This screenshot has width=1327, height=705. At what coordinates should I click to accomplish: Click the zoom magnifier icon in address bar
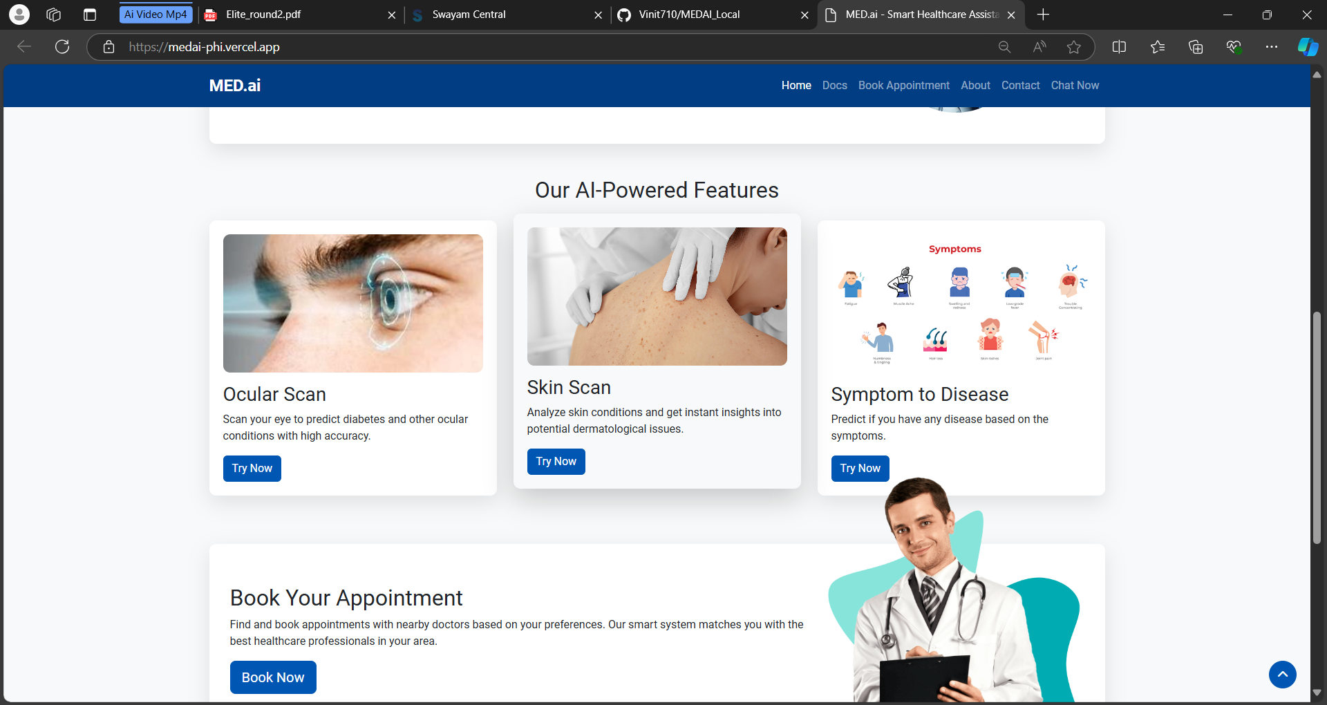(x=1004, y=47)
